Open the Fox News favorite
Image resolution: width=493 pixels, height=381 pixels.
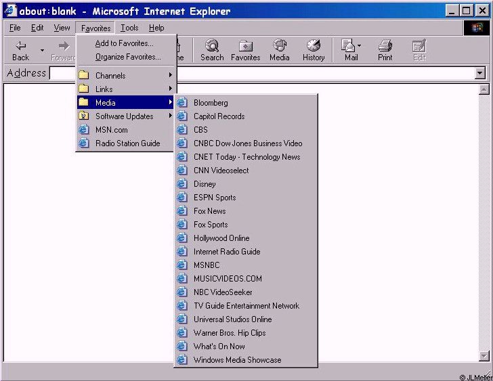(x=246, y=210)
